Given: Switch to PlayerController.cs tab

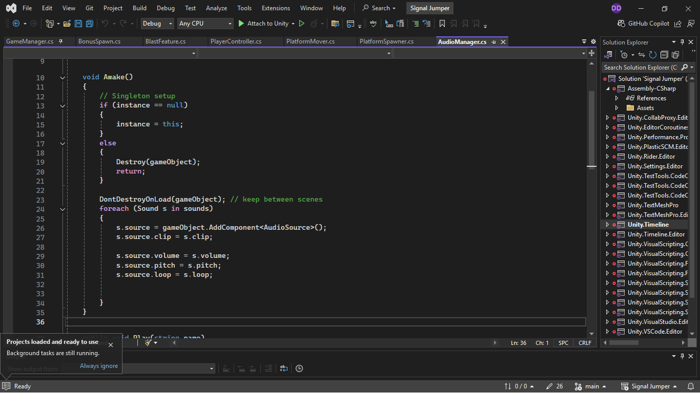Looking at the screenshot, I should pos(236,41).
